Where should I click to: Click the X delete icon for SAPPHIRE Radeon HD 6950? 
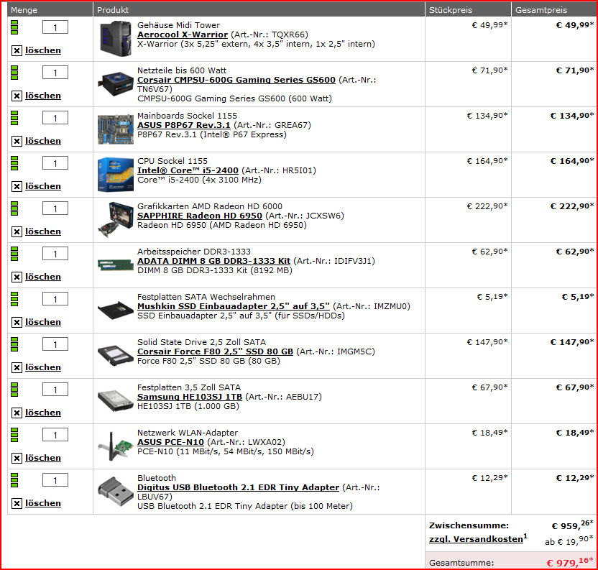tap(17, 231)
